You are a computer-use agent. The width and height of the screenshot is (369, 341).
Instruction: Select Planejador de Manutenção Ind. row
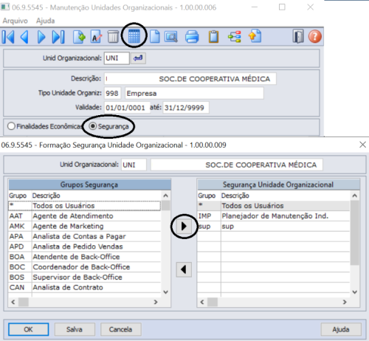(274, 216)
